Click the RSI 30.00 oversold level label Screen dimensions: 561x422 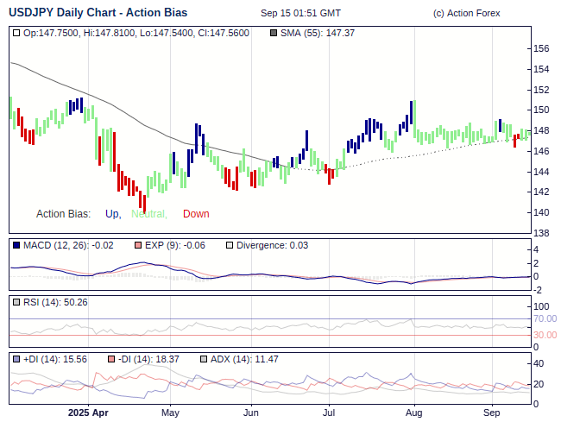[545, 335]
